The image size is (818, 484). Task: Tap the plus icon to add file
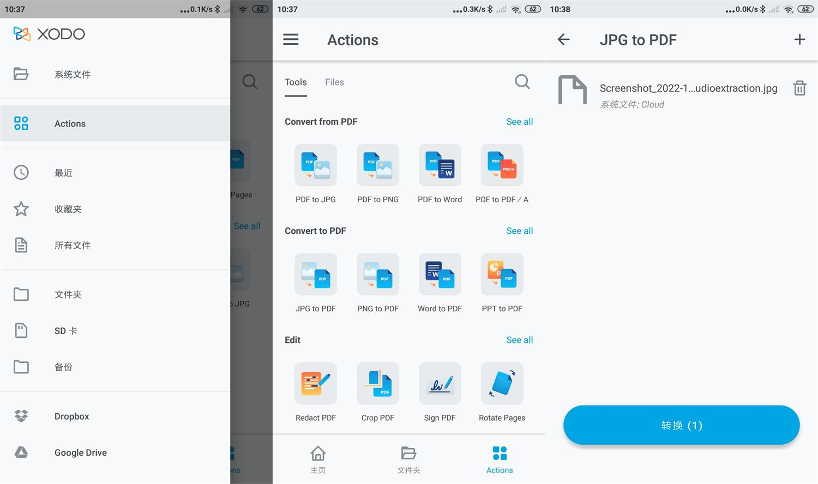click(799, 40)
